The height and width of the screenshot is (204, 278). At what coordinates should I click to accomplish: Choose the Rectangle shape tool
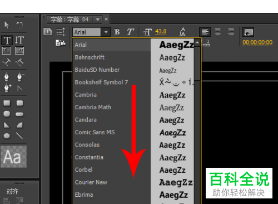pos(7,103)
